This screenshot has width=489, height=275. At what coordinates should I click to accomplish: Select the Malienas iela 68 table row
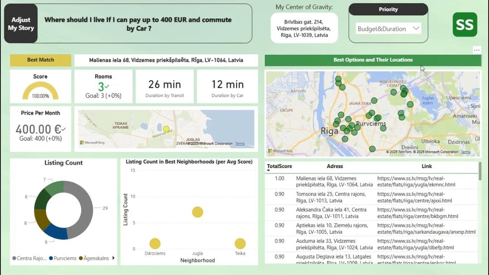coord(371,181)
